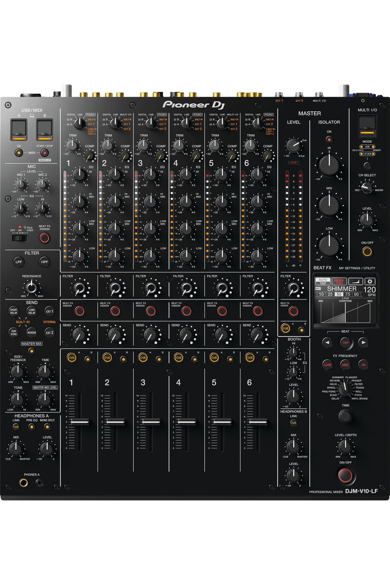Enable Headphones A MONO SPLIT

(x=47, y=427)
